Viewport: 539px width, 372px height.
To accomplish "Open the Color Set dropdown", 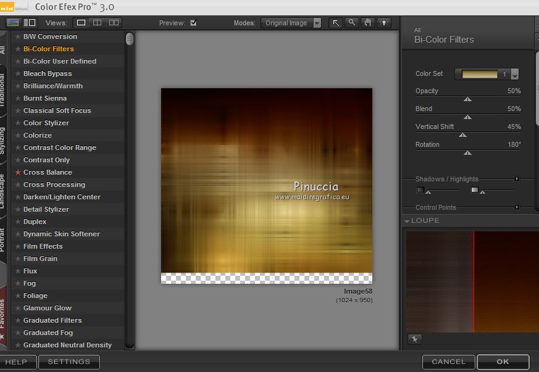I will pyautogui.click(x=514, y=75).
